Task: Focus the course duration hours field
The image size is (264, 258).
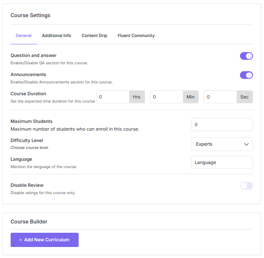Action: (x=112, y=97)
